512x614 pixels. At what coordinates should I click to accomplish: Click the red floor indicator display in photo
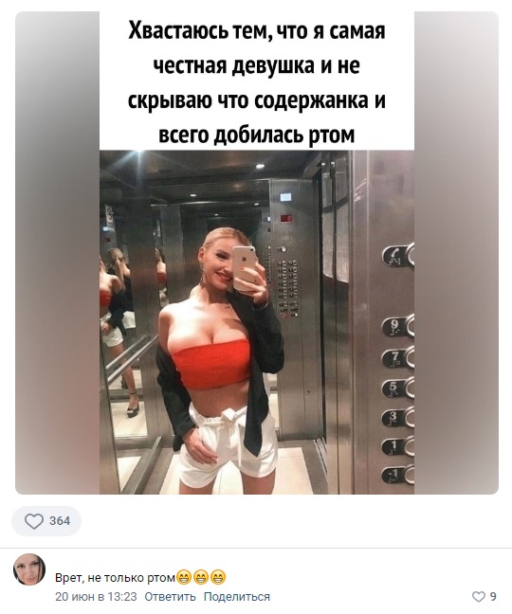286,219
